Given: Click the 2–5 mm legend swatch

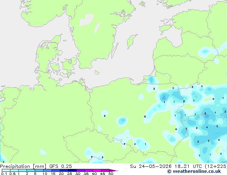Looking at the screenshot, I should [31, 170].
